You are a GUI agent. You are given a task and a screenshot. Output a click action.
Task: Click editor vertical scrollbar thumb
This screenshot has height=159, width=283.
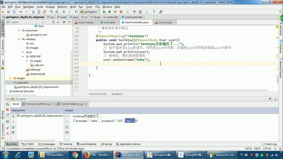point(277,79)
